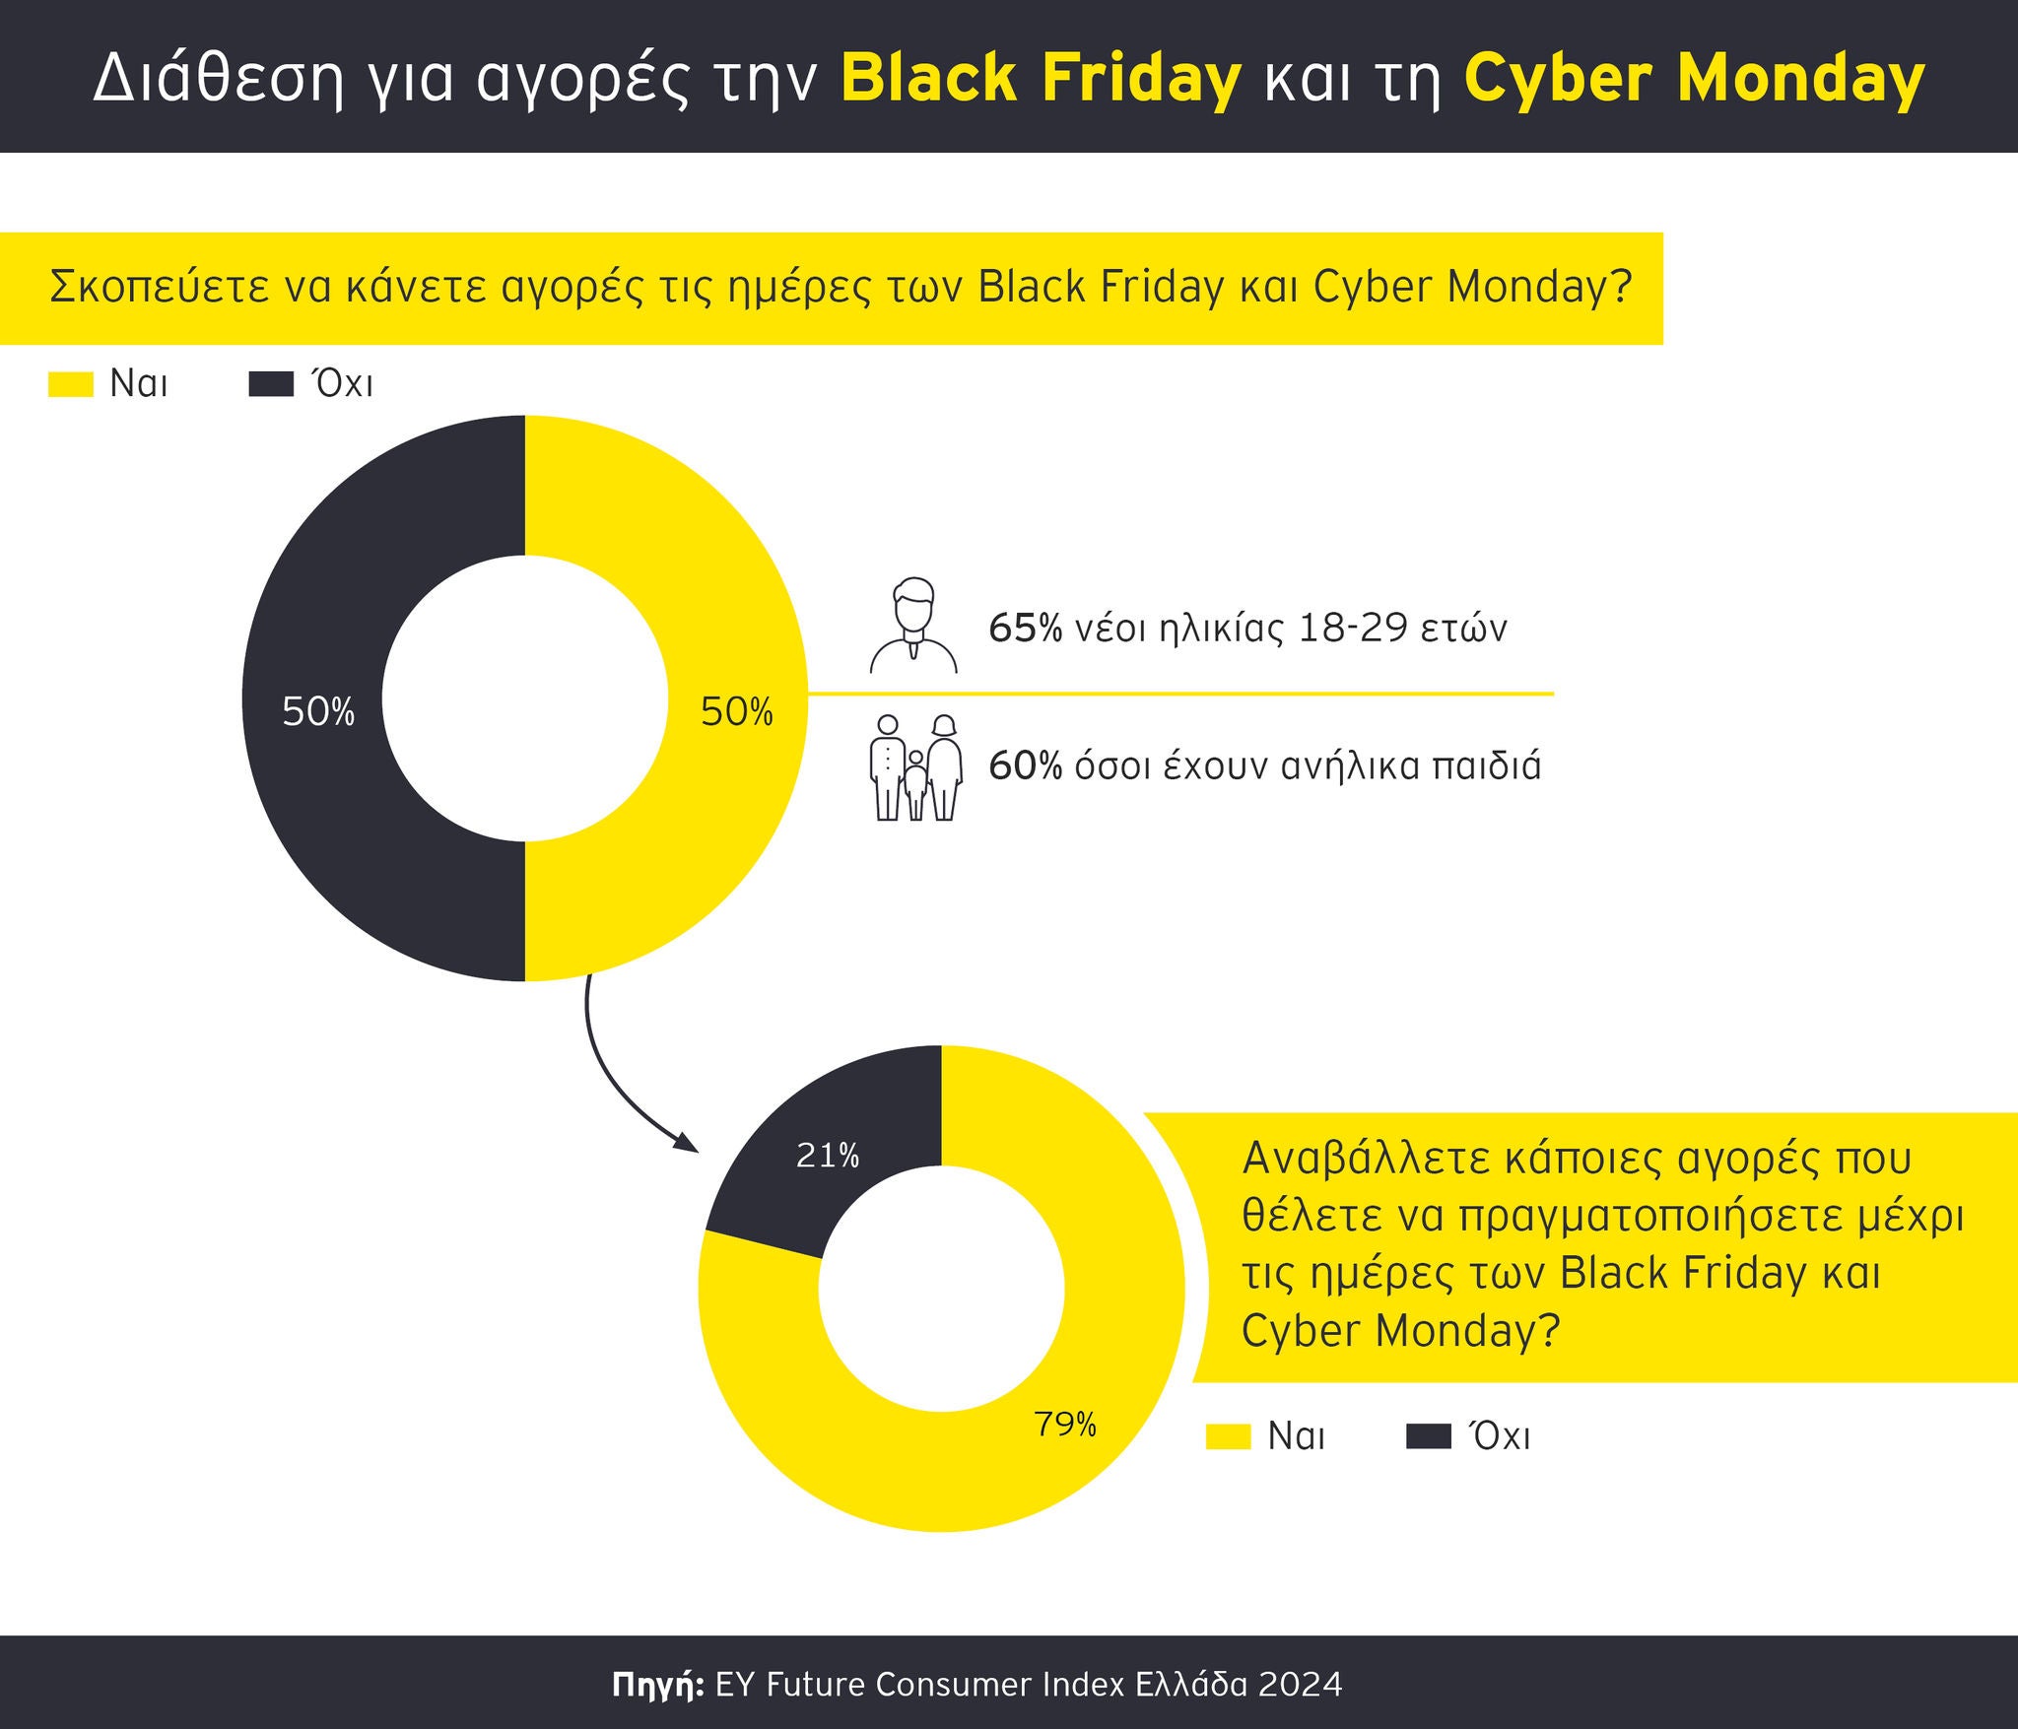Click the EY Future Consumer Index source text
Viewport: 2018px width, 1729px height.
[x=976, y=1684]
